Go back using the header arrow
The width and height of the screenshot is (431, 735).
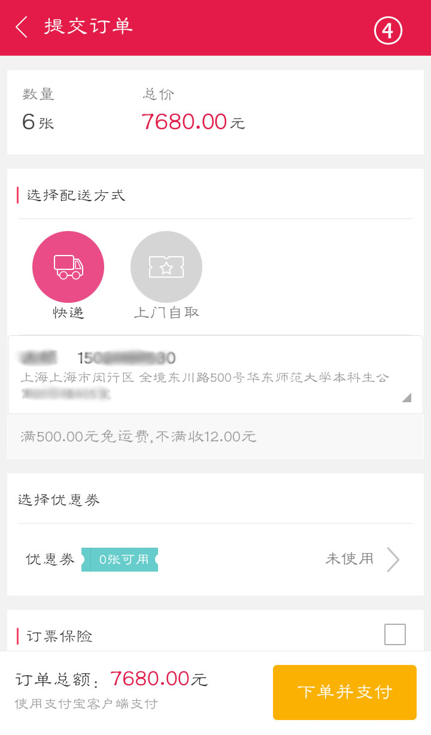point(22,28)
